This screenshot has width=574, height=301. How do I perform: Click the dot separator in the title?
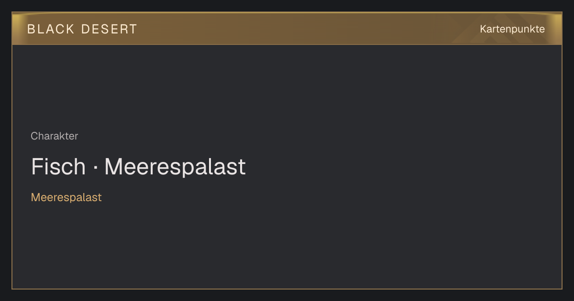point(95,168)
